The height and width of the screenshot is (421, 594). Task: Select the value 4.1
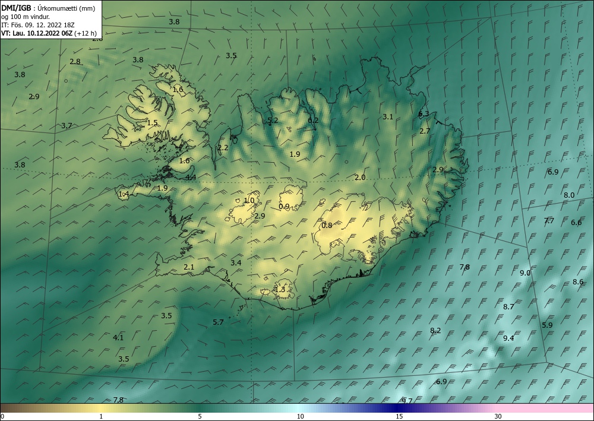coord(118,337)
